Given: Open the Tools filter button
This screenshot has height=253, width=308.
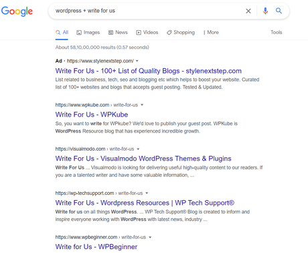Looking at the screenshot, I should pyautogui.click(x=277, y=32).
